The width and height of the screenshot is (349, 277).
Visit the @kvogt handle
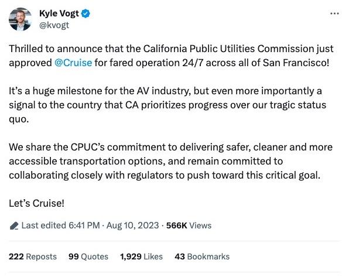point(54,25)
